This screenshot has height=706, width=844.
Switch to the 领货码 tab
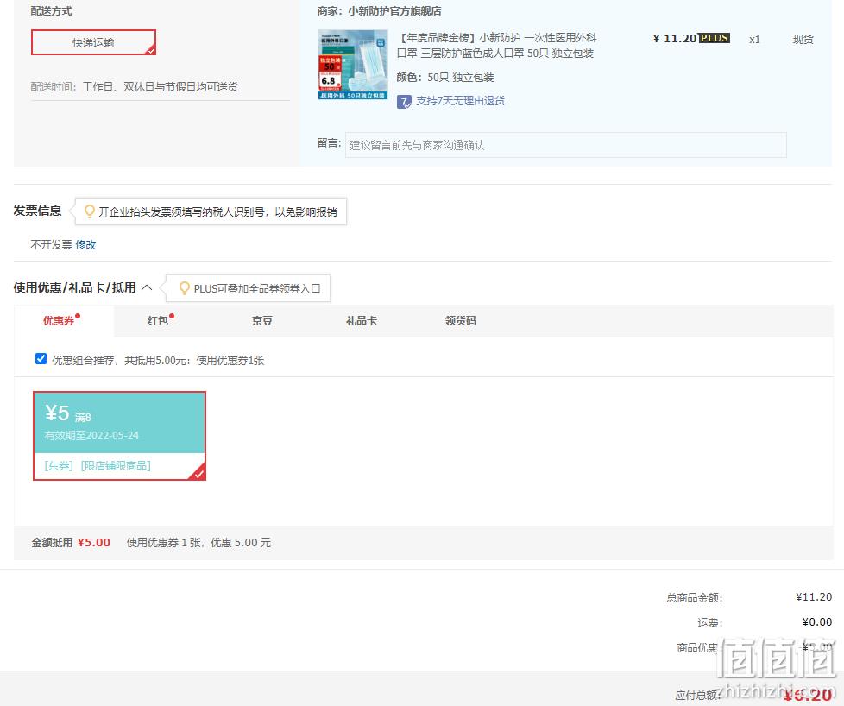(461, 320)
